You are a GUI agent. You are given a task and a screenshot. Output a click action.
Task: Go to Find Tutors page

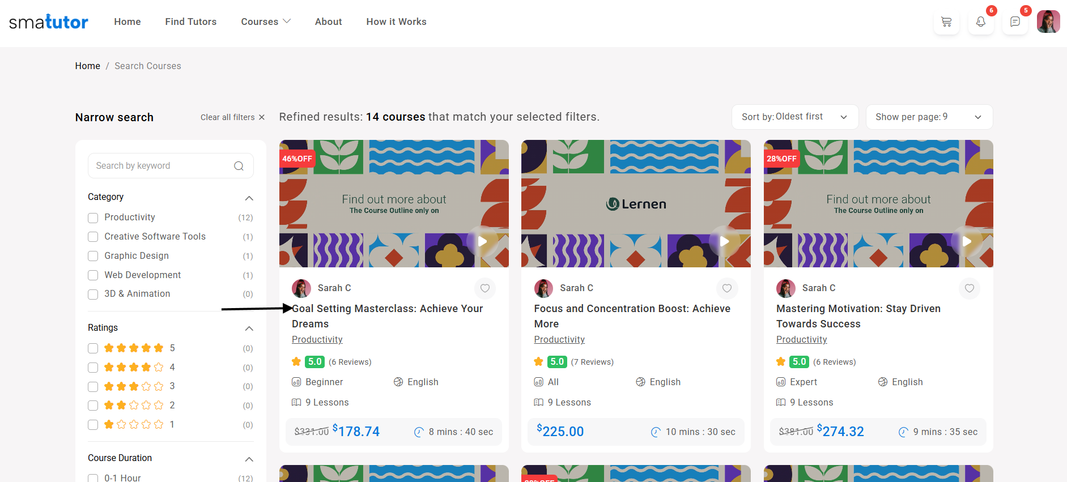click(x=191, y=22)
